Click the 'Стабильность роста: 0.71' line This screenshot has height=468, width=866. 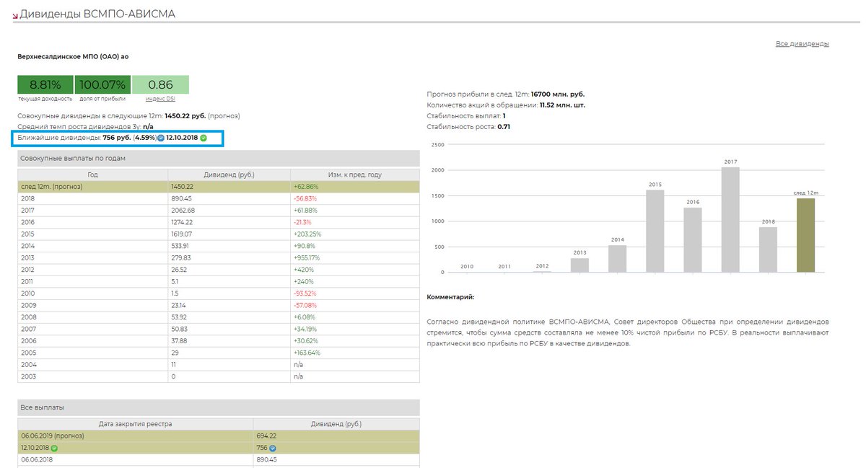(x=469, y=127)
